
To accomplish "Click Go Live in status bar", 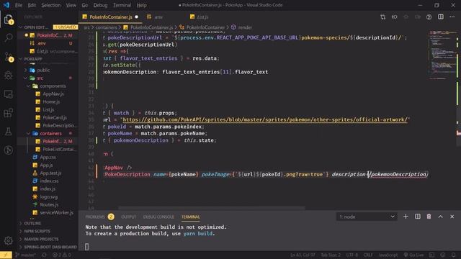I will (x=413, y=255).
